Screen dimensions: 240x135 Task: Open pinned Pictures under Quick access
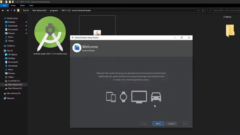click(x=12, y=33)
